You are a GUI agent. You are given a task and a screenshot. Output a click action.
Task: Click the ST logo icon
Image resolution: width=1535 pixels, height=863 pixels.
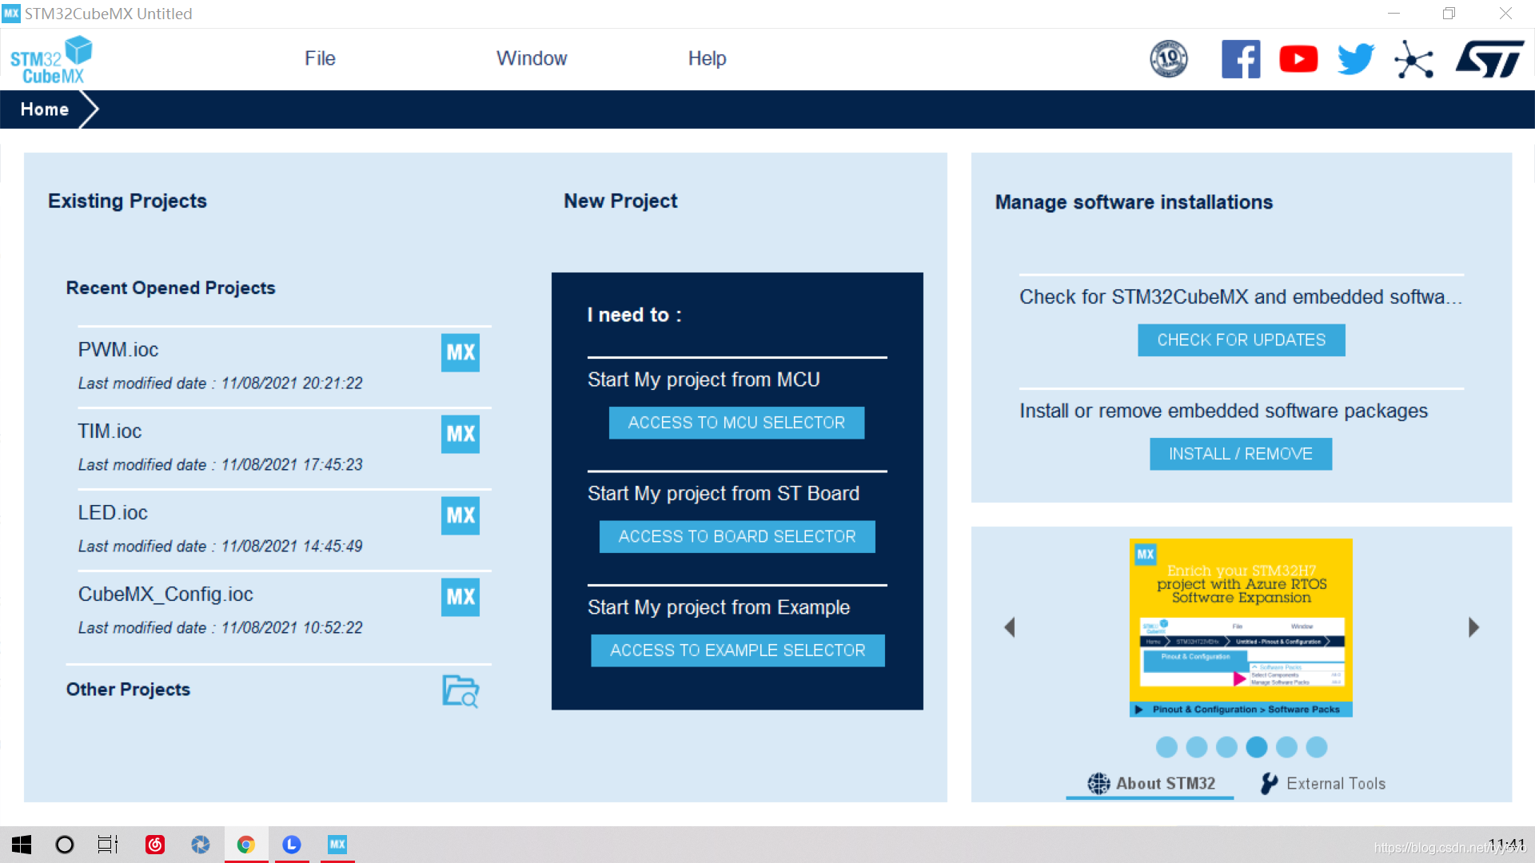pos(1489,59)
